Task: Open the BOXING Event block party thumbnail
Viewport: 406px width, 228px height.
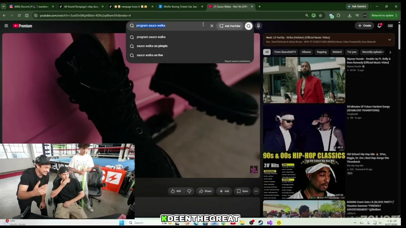Action: tap(304, 209)
